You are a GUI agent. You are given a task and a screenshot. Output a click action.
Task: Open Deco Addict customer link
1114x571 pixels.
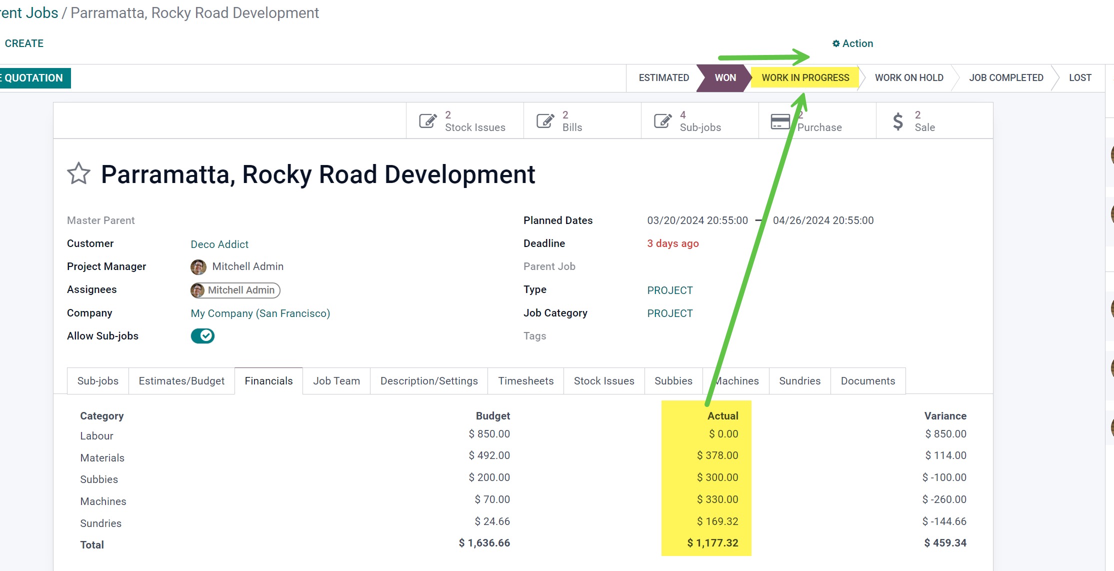[219, 244]
